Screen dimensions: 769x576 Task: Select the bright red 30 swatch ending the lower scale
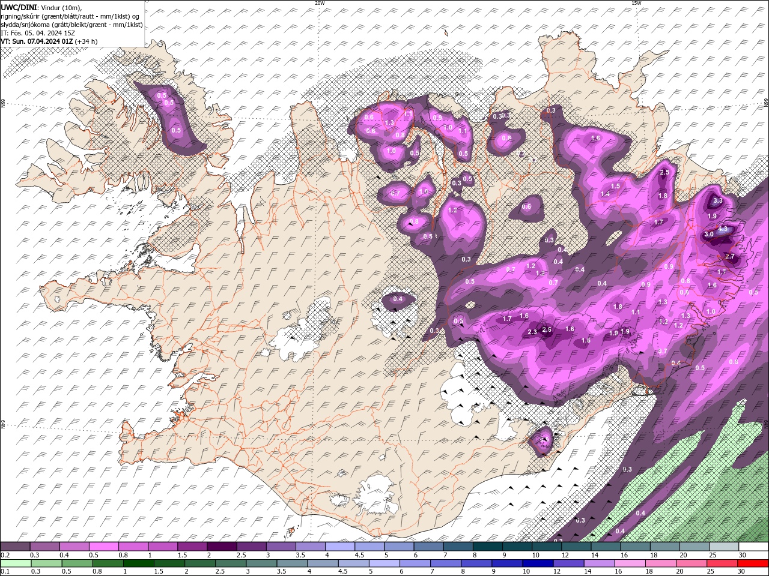pyautogui.click(x=752, y=563)
